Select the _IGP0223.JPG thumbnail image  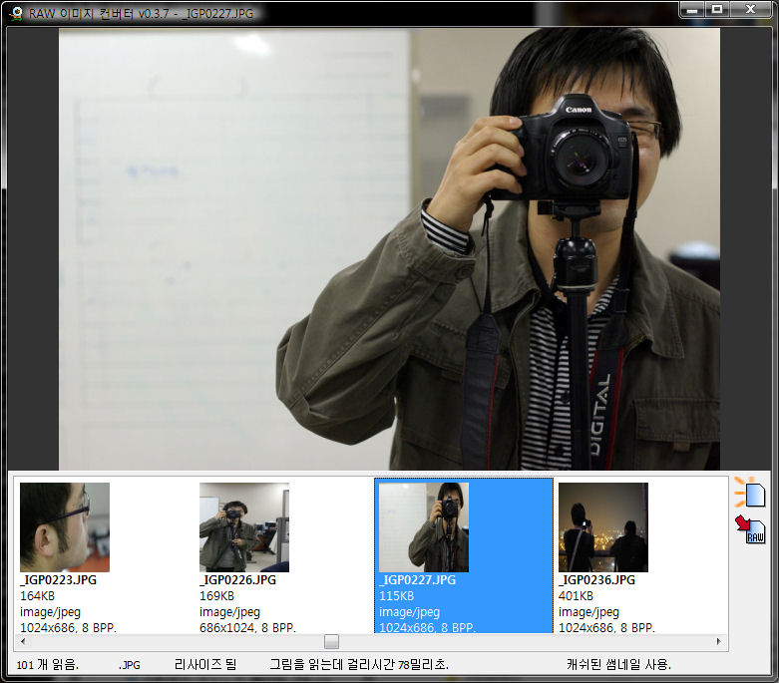[65, 527]
